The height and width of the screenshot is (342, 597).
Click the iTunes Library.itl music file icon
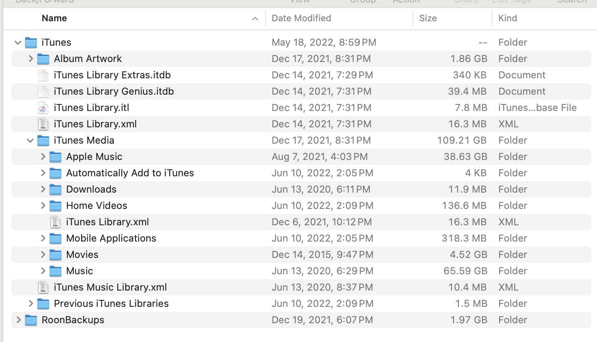(43, 108)
